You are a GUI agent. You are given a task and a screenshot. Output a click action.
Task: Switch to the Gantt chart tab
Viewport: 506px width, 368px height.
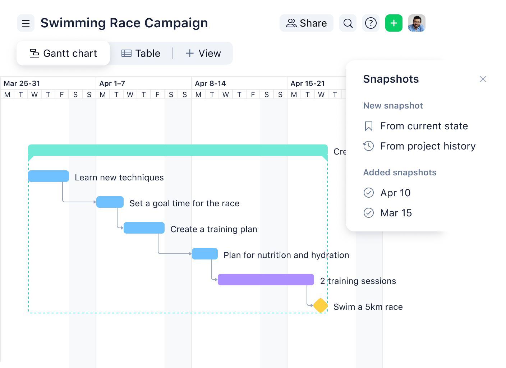63,53
